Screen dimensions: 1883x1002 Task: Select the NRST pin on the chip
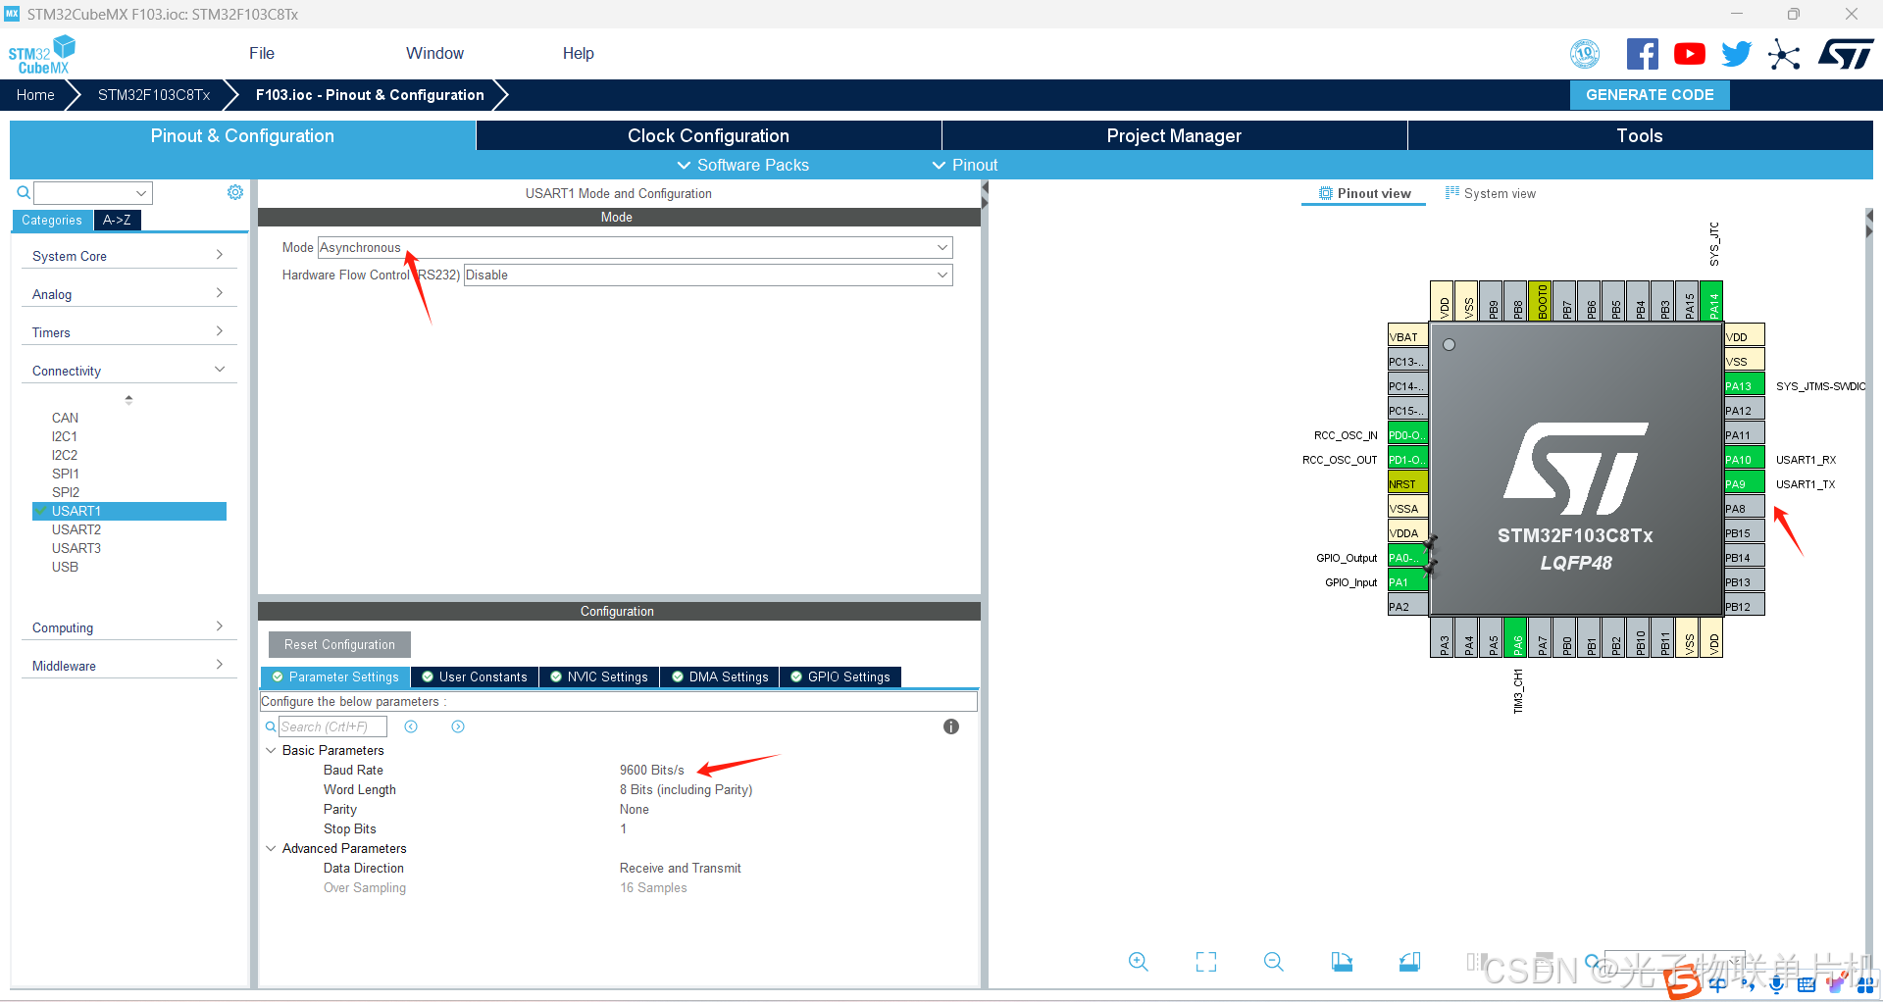(x=1407, y=483)
